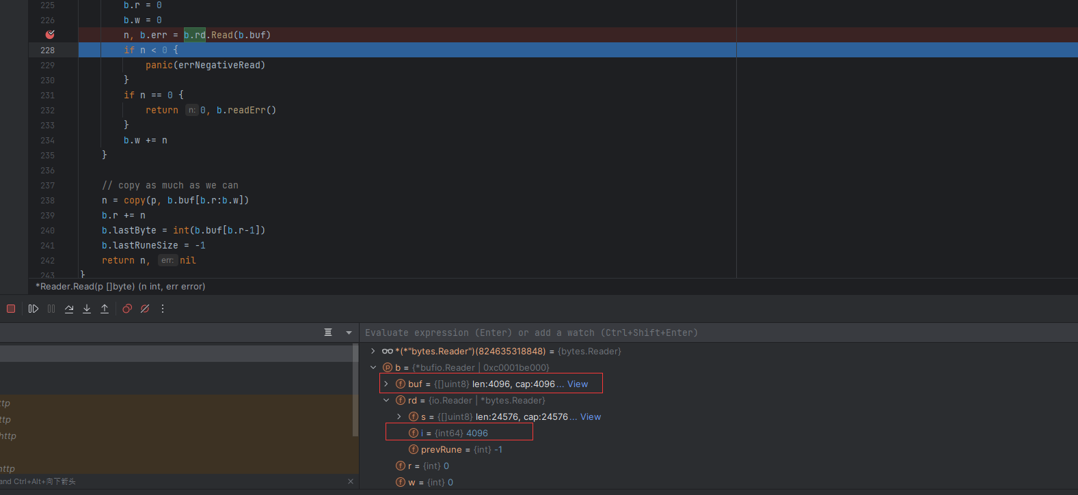Click the *Reader.Read breadcrumb signature
This screenshot has width=1078, height=495.
[x=120, y=286]
